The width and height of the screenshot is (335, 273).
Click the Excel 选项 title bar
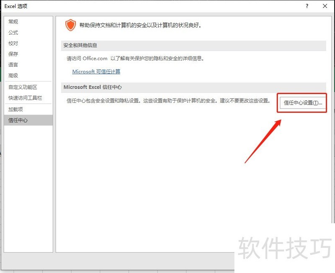click(126, 6)
